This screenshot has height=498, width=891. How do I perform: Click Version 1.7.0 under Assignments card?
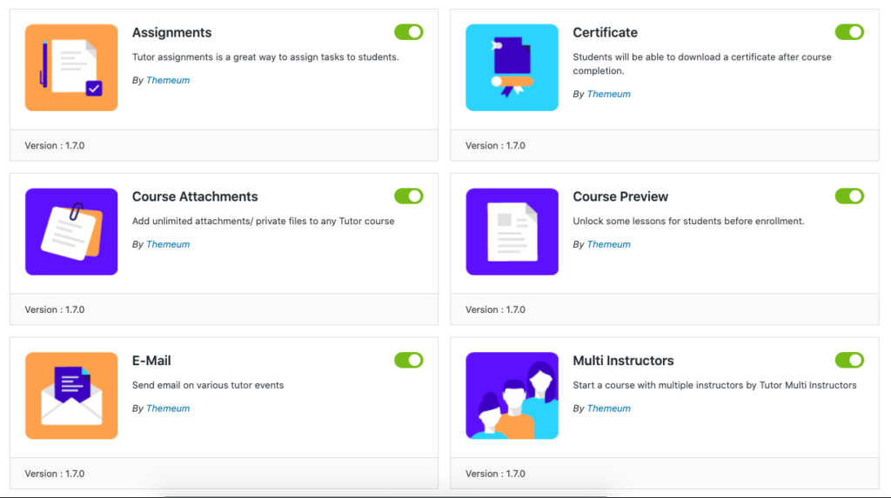pyautogui.click(x=55, y=145)
